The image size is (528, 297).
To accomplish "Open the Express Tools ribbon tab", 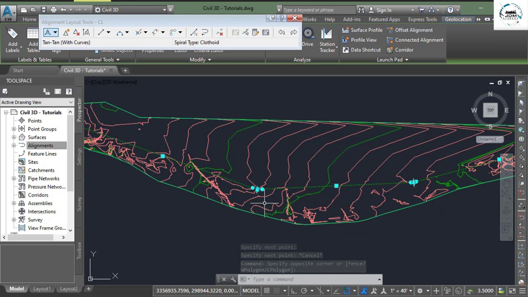I will pos(422,19).
